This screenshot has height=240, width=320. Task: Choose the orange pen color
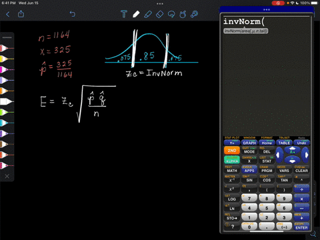pyautogui.click(x=7, y=91)
